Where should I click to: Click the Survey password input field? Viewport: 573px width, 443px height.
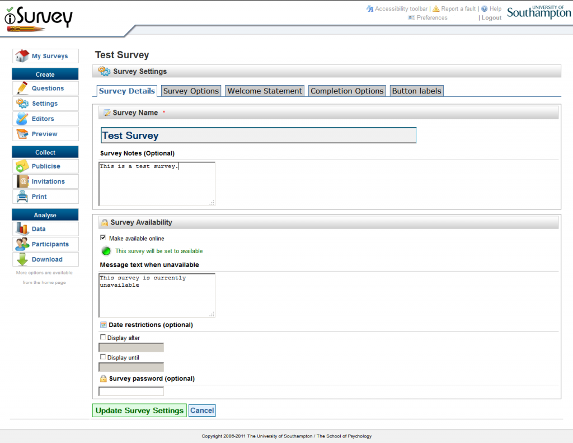point(130,391)
